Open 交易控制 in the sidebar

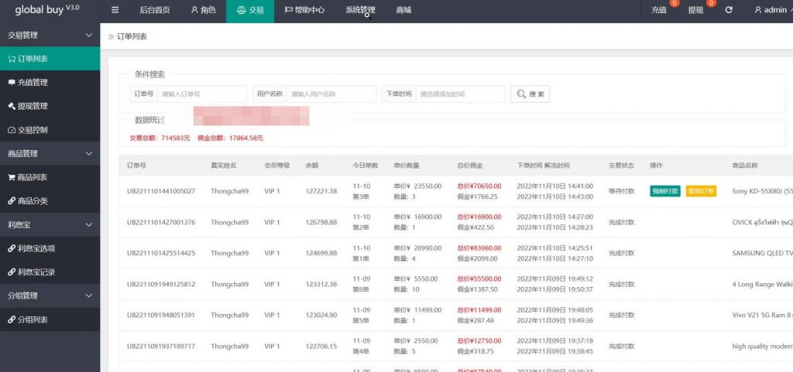coord(50,130)
